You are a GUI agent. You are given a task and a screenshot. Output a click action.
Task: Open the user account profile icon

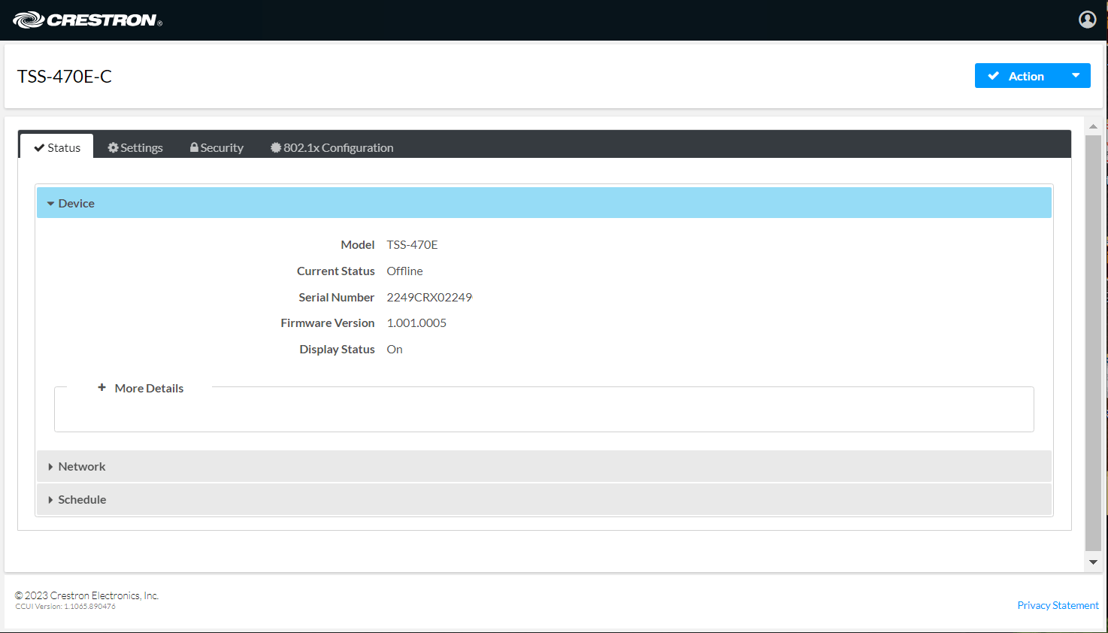(1087, 20)
